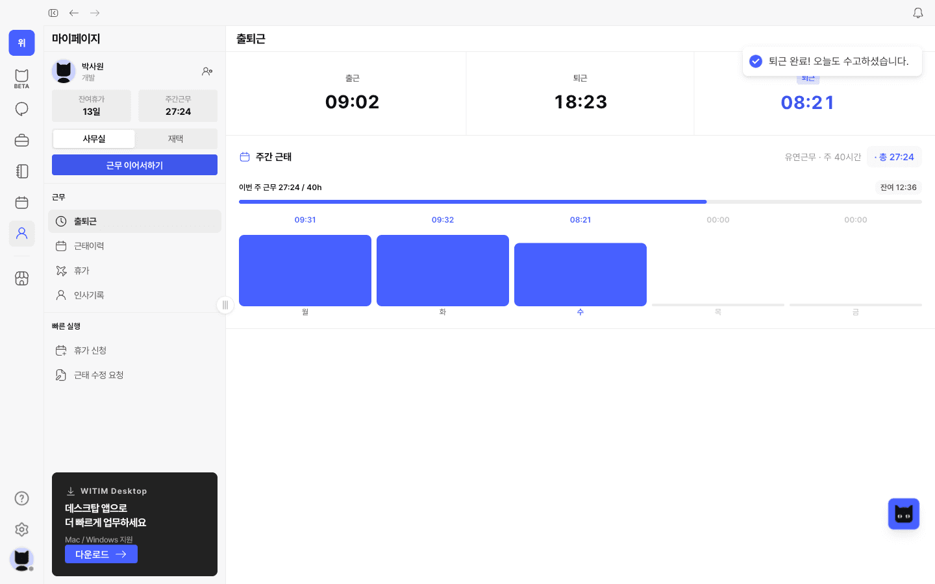The height and width of the screenshot is (584, 935).
Task: Open the 휴가 신청 quick action
Action: [x=134, y=350]
